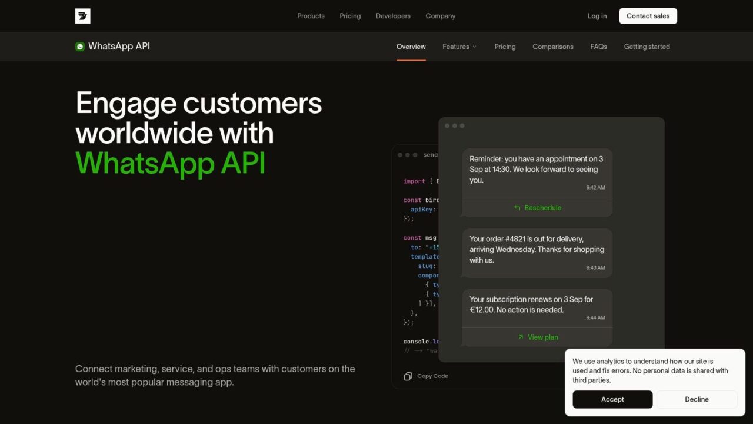Open the Developers menu
This screenshot has height=424, width=753.
click(393, 16)
